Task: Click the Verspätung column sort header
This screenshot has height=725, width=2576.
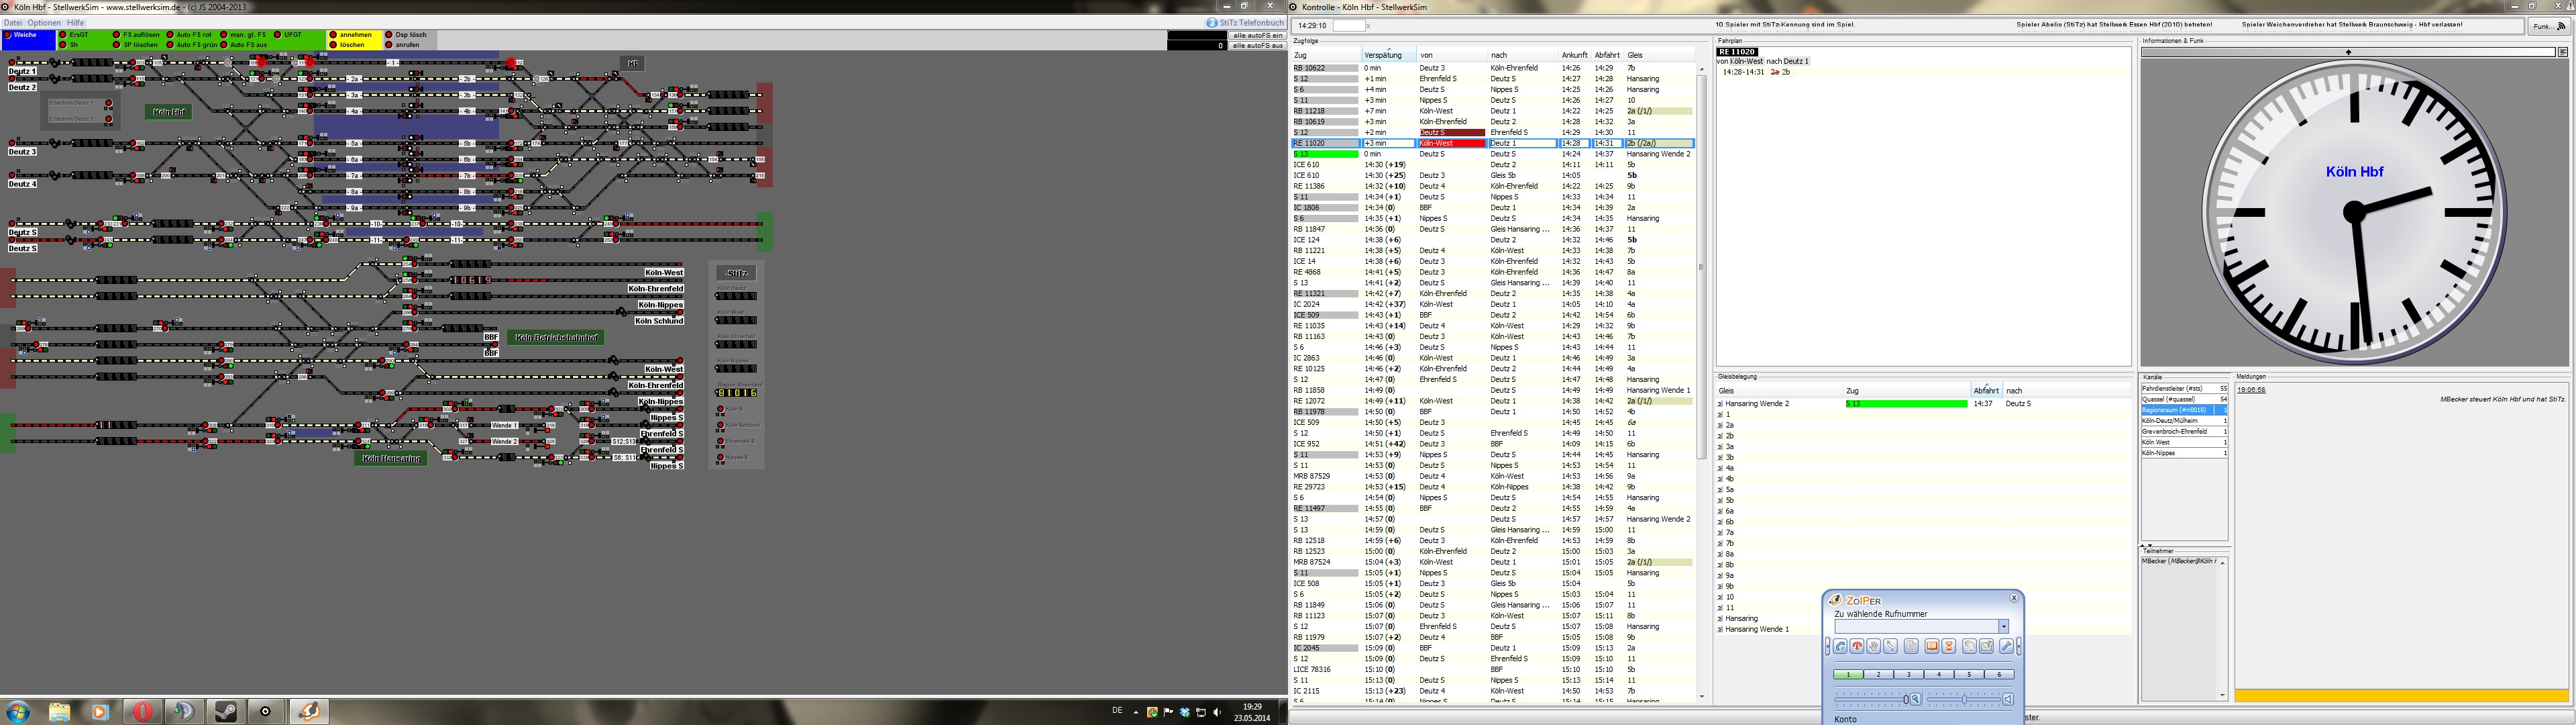Action: tap(1384, 55)
